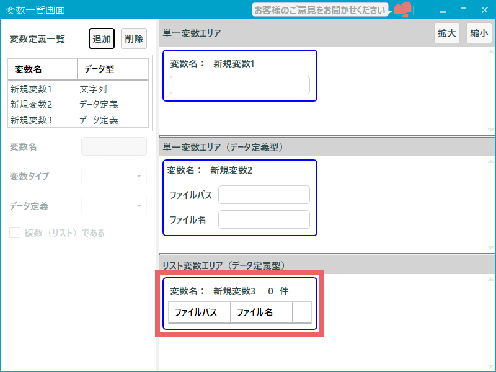Click scroll-up arrow in 単一変数エリア
496x372 pixels.
[490, 51]
